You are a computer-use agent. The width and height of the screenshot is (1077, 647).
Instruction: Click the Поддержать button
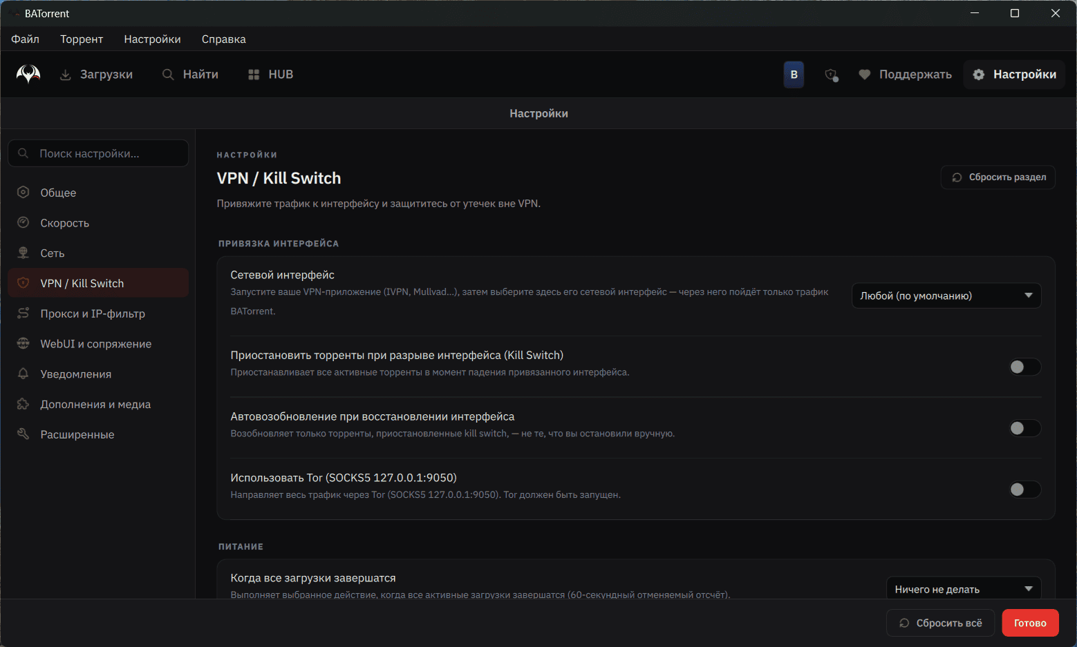(x=905, y=75)
